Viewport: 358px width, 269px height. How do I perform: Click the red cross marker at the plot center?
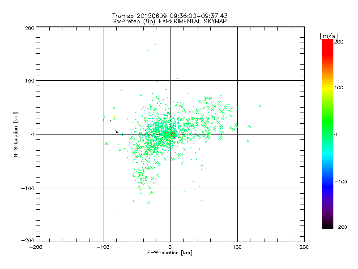point(172,134)
